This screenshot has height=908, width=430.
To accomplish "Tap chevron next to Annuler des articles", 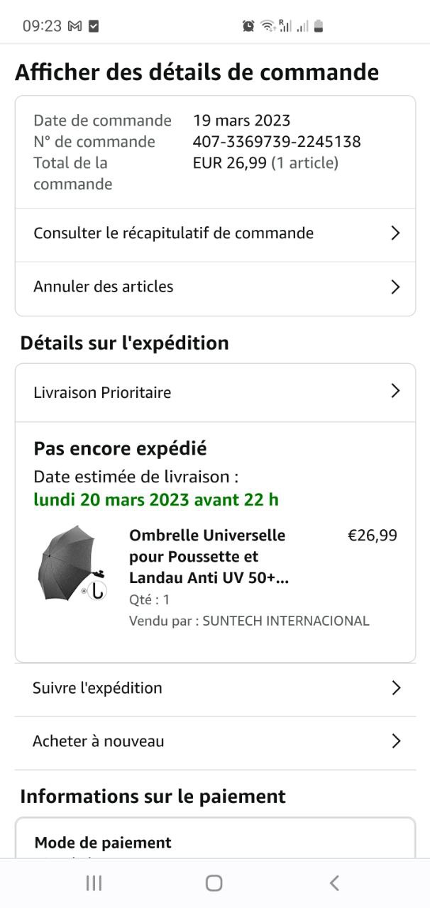I will (396, 287).
